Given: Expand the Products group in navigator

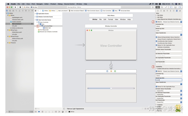Looking at the screenshot, I should click(x=8, y=43).
